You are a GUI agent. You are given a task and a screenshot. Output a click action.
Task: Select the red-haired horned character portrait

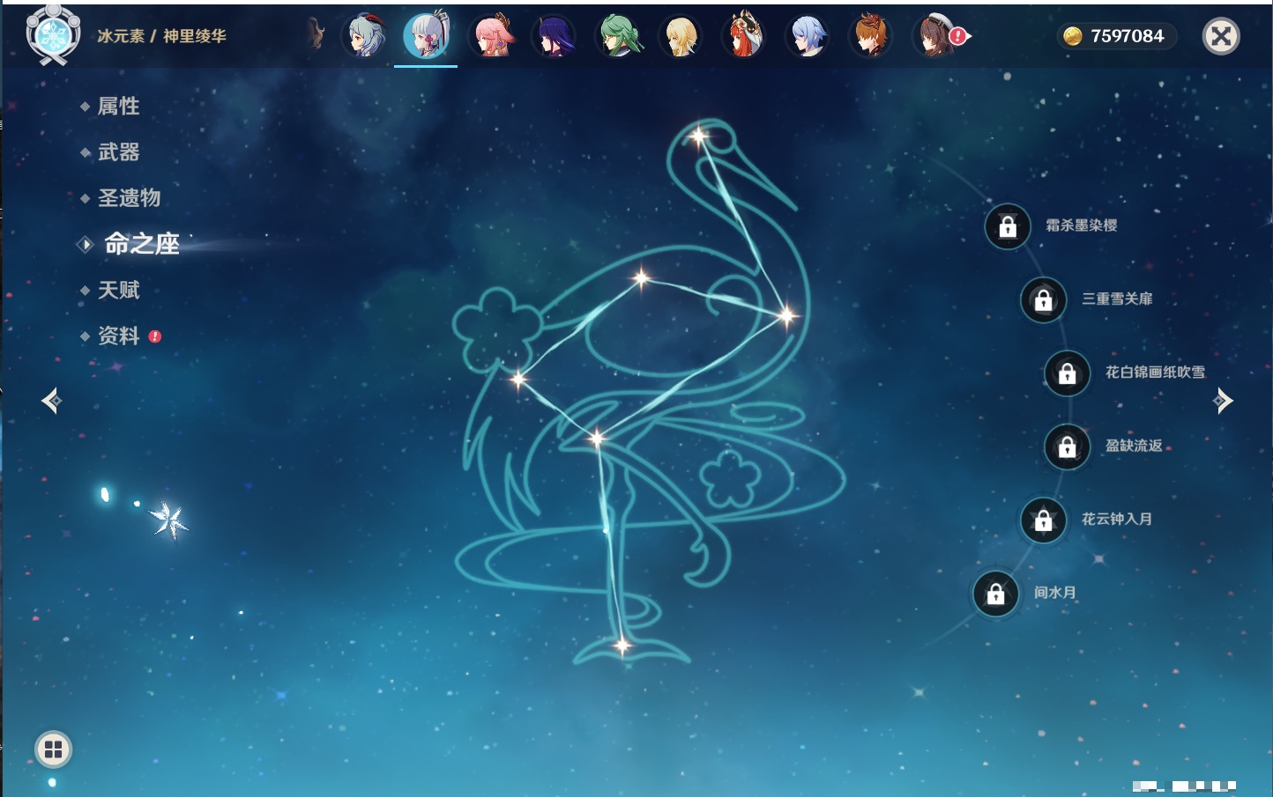coord(743,36)
